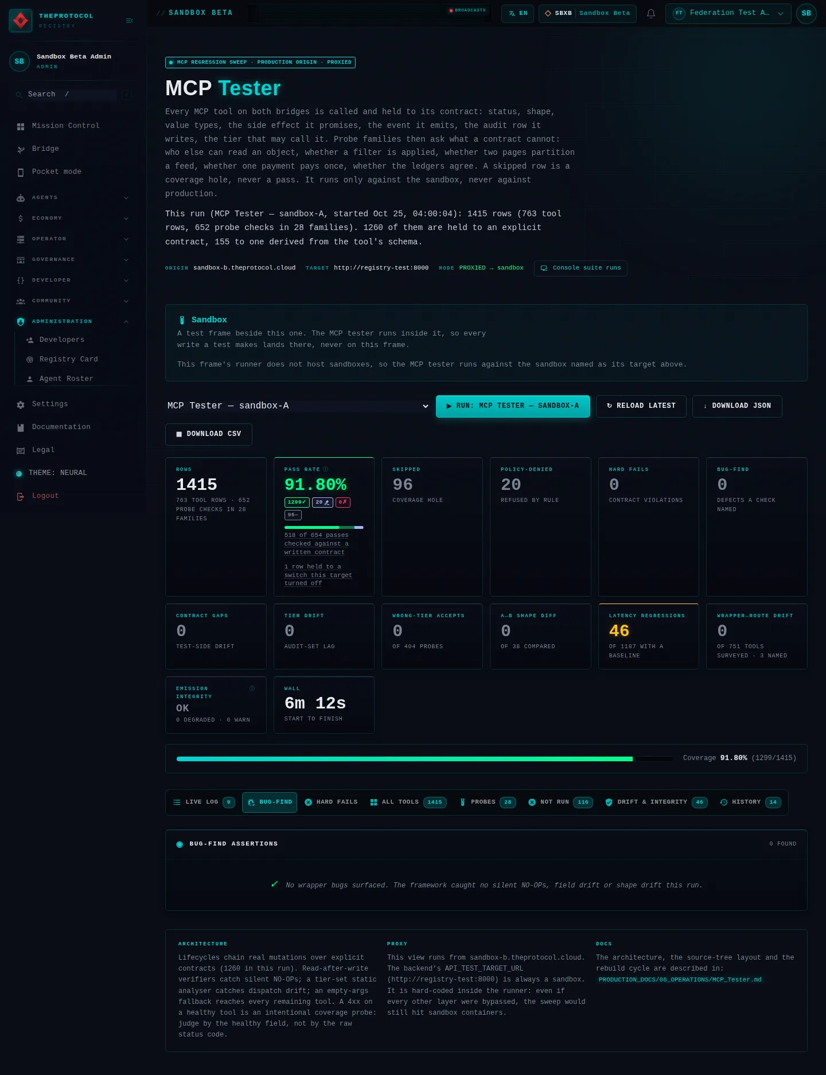This screenshot has width=826, height=1075.
Task: Click Reload Latest button
Action: [x=641, y=406]
